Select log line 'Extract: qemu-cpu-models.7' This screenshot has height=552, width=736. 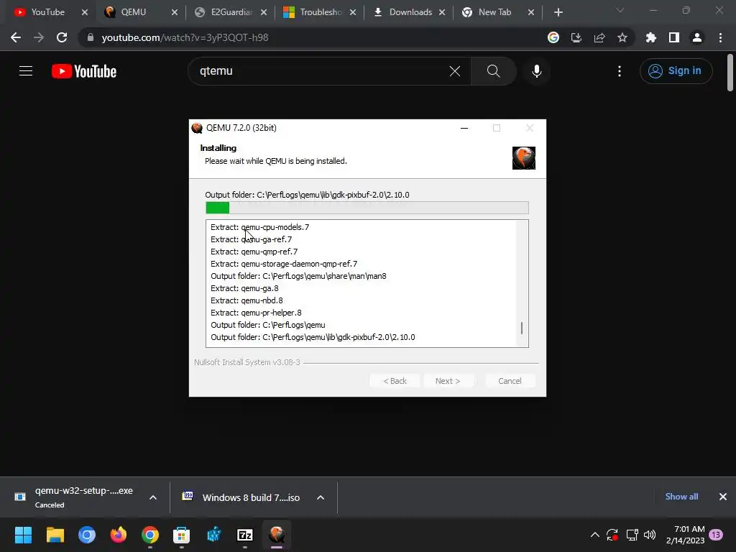[259, 227]
